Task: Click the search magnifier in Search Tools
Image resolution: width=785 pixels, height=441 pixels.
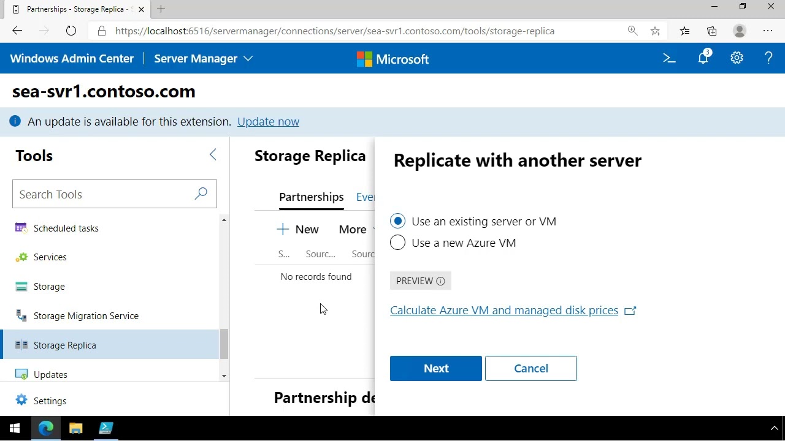Action: 201,194
